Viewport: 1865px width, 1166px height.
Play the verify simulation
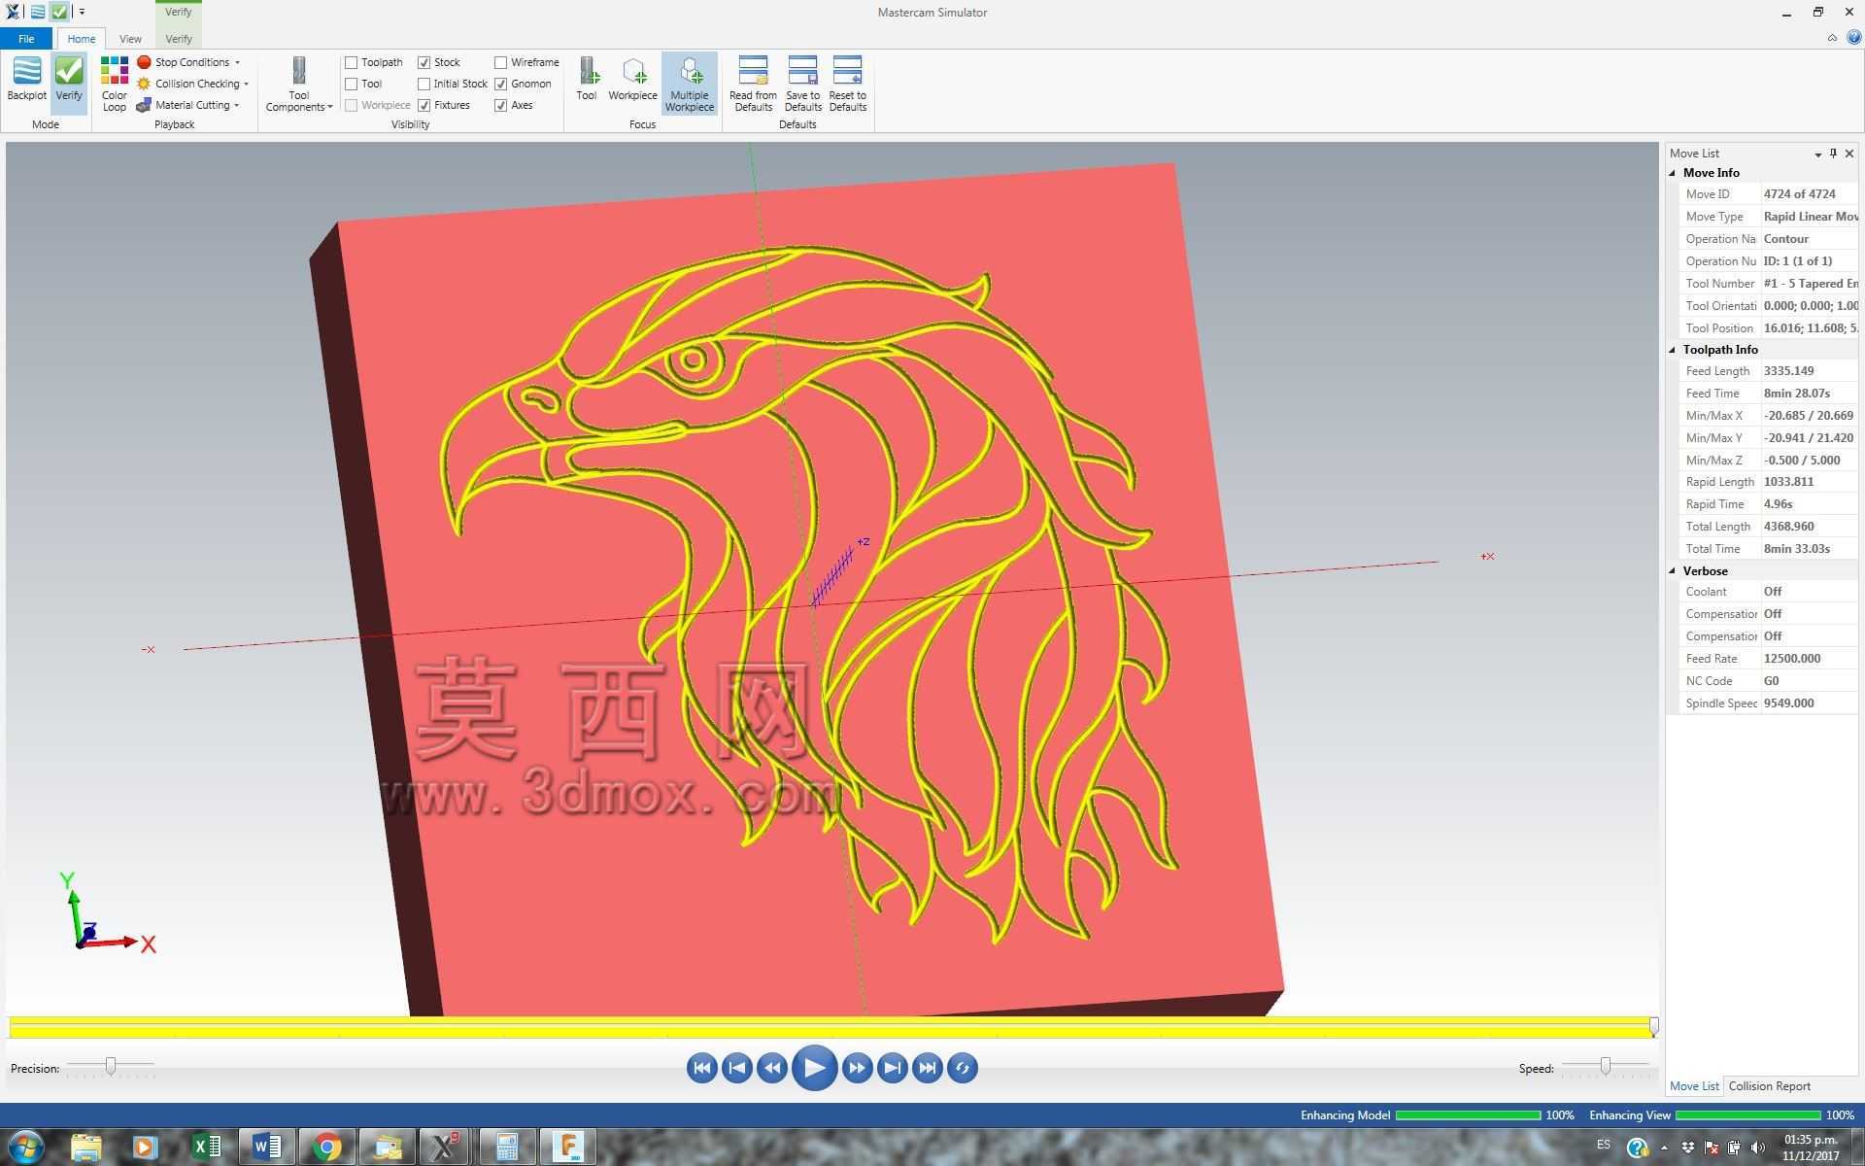(x=814, y=1068)
